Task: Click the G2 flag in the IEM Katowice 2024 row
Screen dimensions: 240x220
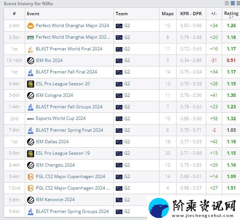Action: (119, 200)
